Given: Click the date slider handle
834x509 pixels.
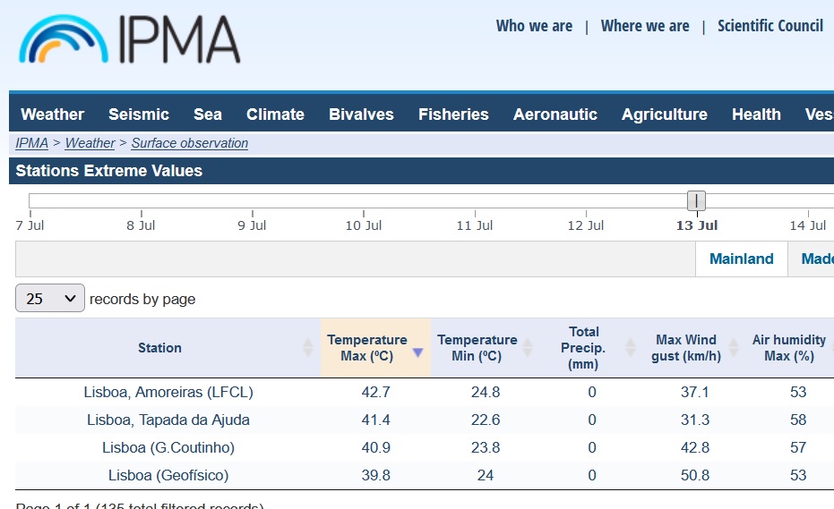Looking at the screenshot, I should point(696,200).
